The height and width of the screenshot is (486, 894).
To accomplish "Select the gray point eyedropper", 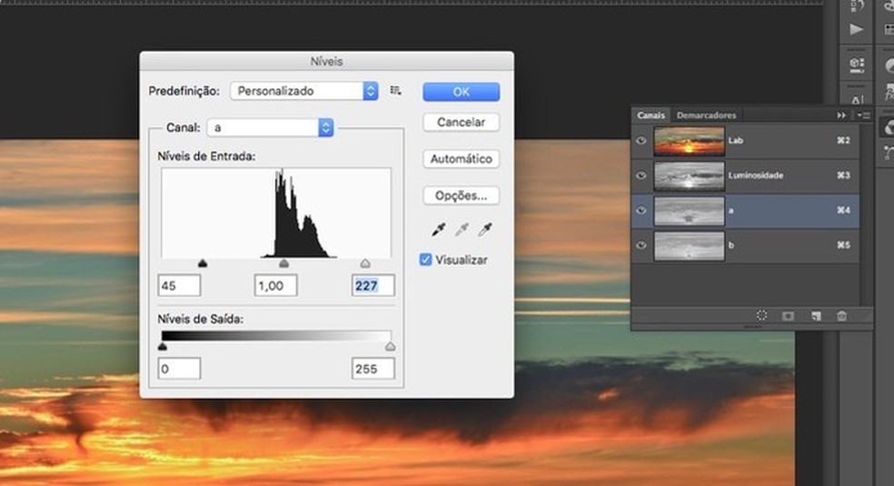I will (460, 229).
